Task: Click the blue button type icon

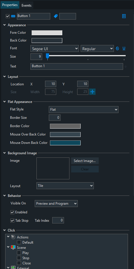Action: [13, 16]
